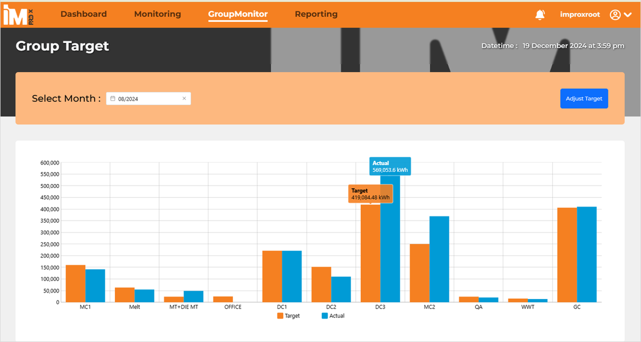Click calendar icon in month field

(x=113, y=99)
